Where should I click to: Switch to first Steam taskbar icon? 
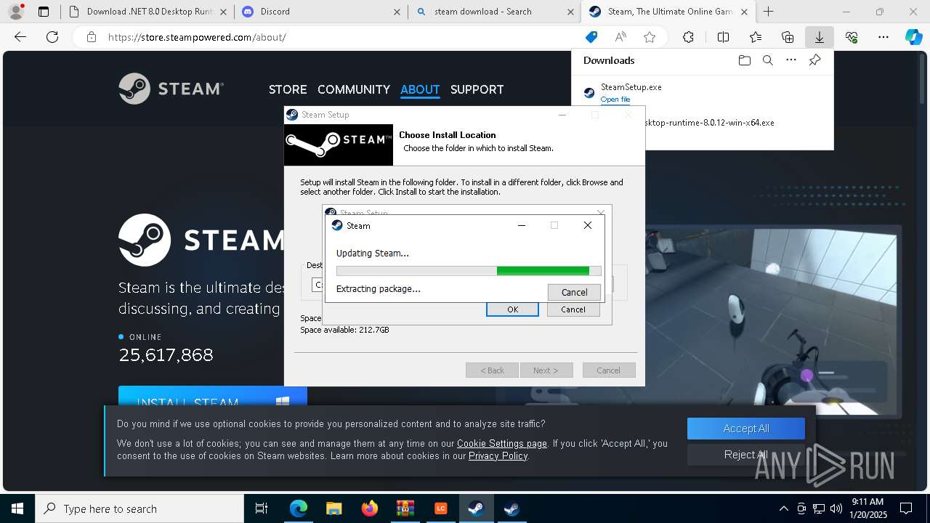[x=476, y=508]
